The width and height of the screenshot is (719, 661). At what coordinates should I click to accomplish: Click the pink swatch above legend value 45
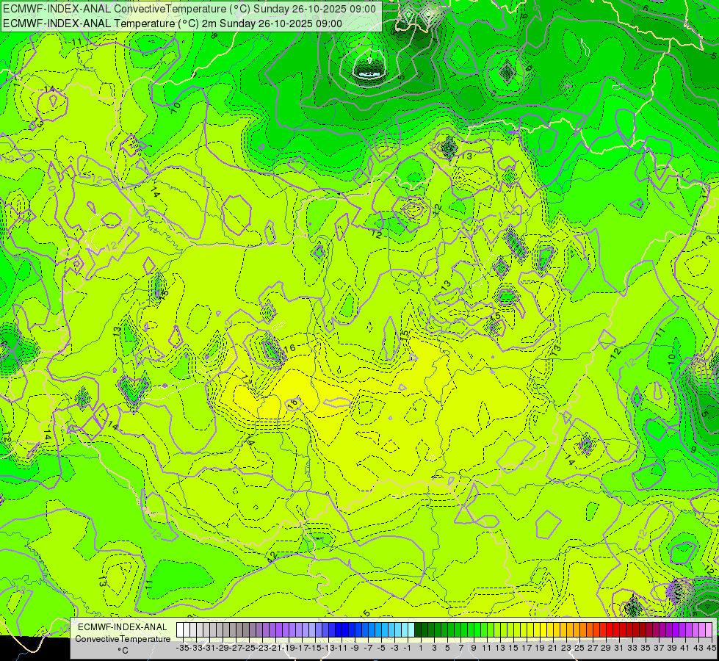[x=709, y=629]
